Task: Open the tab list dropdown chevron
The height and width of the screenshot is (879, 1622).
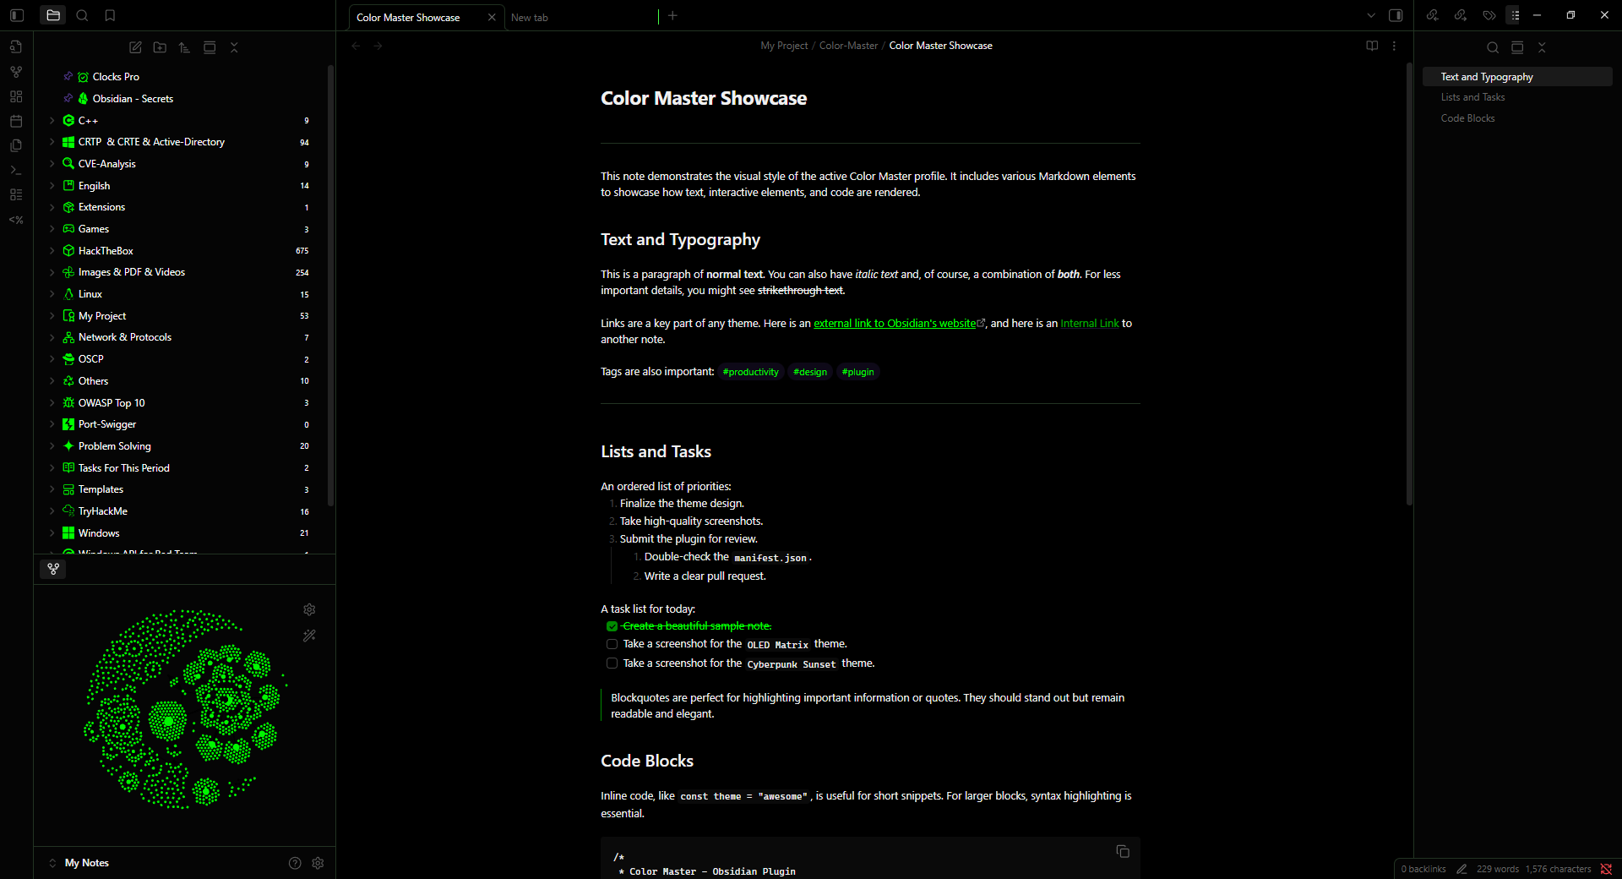Action: (1371, 15)
